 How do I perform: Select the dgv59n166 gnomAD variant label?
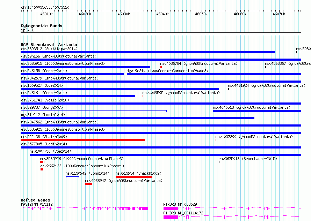pyautogui.click(x=59, y=56)
